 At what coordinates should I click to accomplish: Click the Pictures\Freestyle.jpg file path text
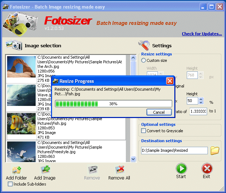pos(56,152)
